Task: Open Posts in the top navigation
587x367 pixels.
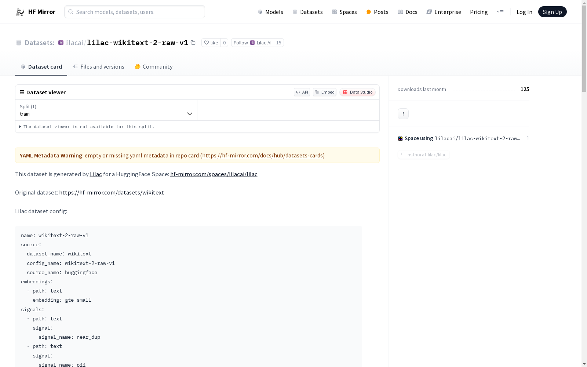Action: click(x=377, y=12)
